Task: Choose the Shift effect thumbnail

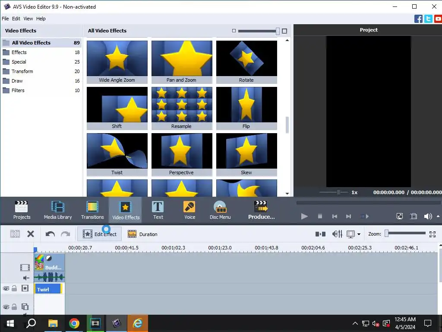Action: tap(117, 108)
